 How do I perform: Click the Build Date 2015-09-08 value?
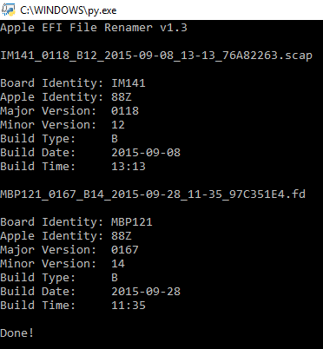pos(146,153)
